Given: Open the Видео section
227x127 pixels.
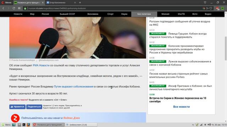Looking at the screenshot, I should tap(208, 14).
